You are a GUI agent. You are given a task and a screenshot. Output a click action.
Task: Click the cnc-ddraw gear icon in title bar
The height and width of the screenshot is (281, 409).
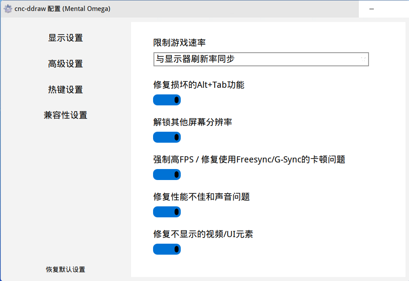pyautogui.click(x=8, y=9)
